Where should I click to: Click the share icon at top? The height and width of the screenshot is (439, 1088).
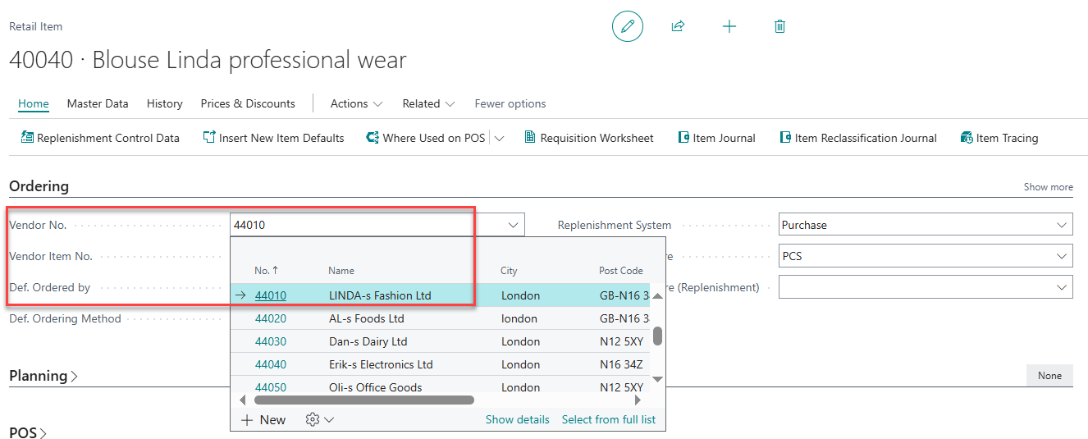[678, 26]
